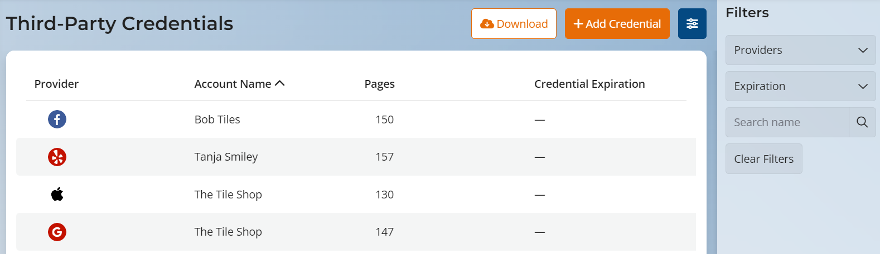The height and width of the screenshot is (254, 880).
Task: Select the Tanja Smiley account row
Action: 226,157
